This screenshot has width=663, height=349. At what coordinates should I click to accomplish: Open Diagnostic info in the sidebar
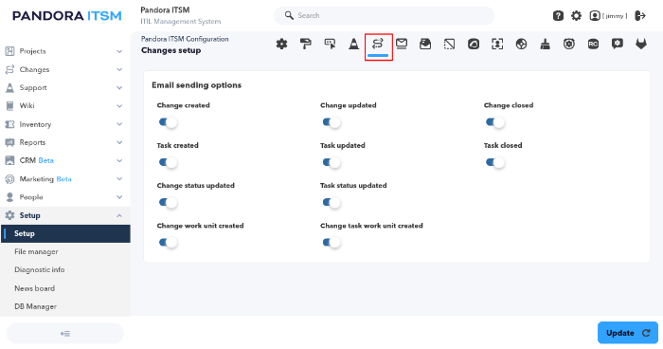(40, 269)
